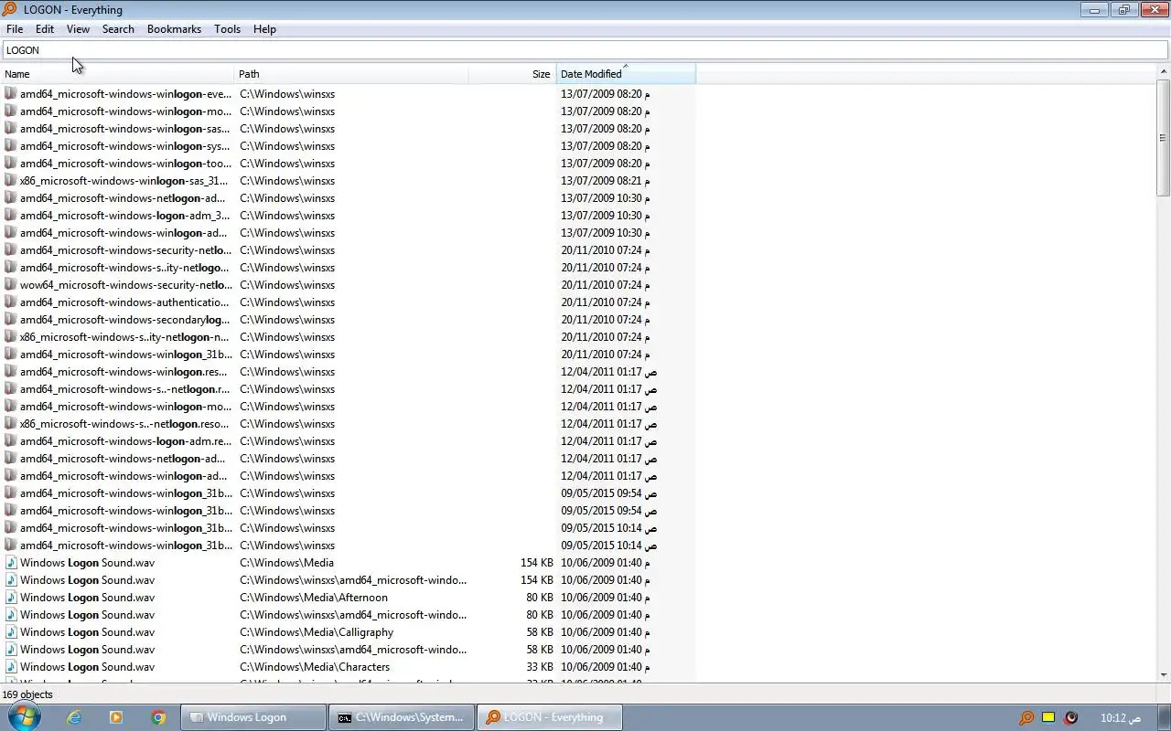Click the vertical scrollbar thumb
1171x731 pixels.
tap(1163, 137)
